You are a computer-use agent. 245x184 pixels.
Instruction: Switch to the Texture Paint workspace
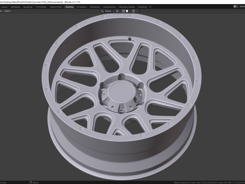[56, 7]
